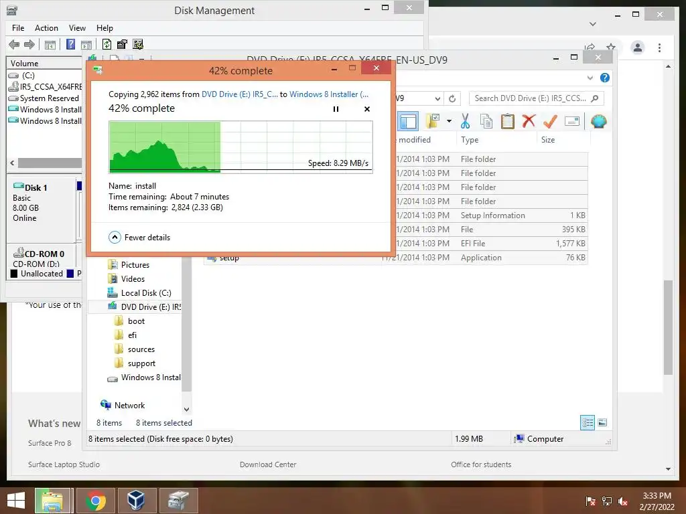Refresh the Explorer address bar location
The width and height of the screenshot is (686, 514).
tap(452, 98)
